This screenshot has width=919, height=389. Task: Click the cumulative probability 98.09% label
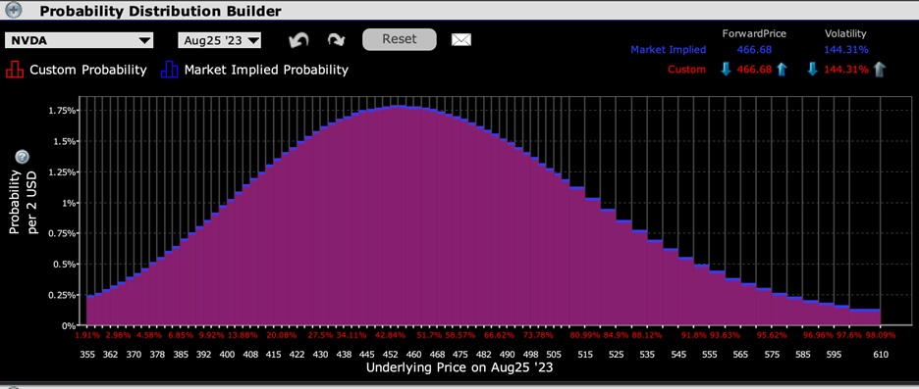click(x=881, y=335)
